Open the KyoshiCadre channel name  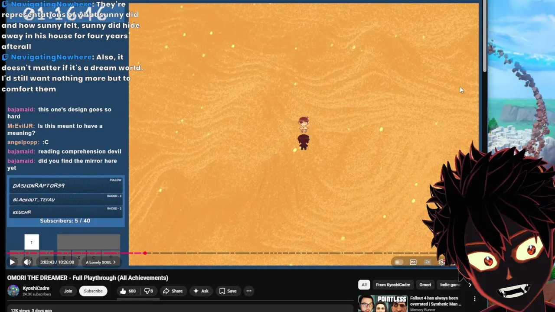coord(36,288)
